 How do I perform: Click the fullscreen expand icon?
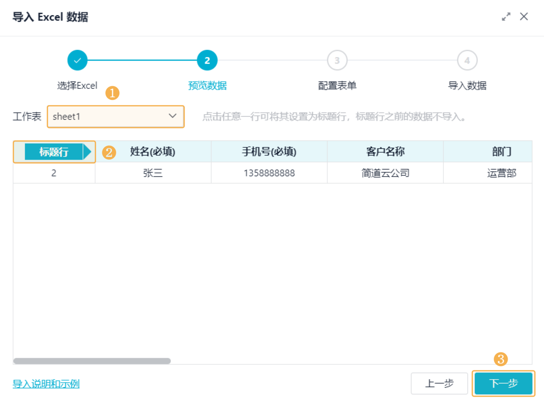(506, 17)
